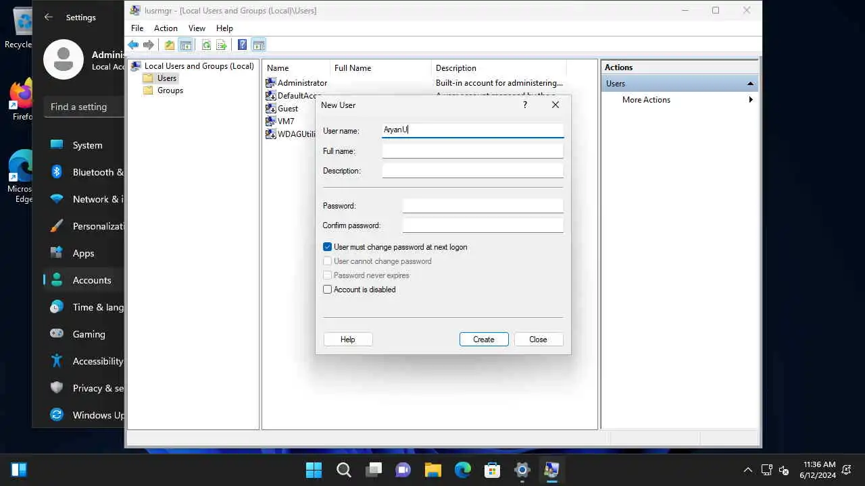
Task: Collapse the Users section in Actions pane
Action: (750, 84)
